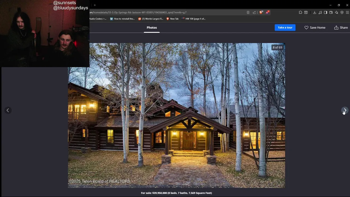Click the Brave Rewards triangle icon

coord(268,12)
